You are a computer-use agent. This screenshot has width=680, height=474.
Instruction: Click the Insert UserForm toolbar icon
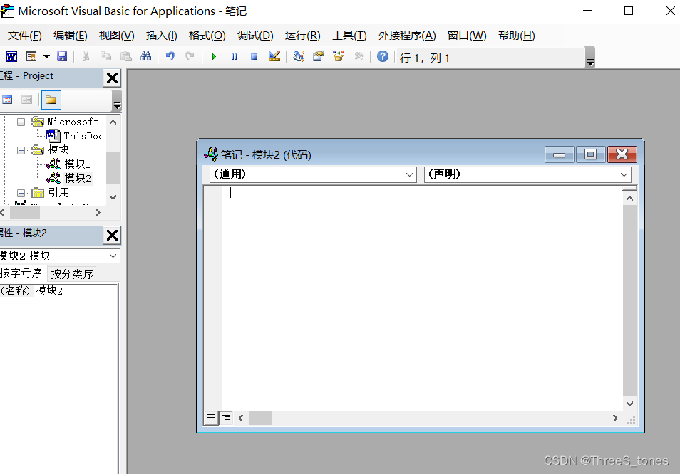(31, 56)
